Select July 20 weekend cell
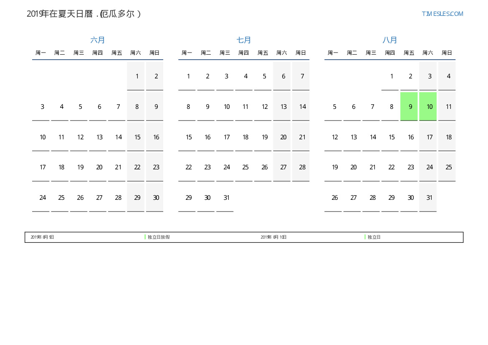Screen dimensions: 488x345 coord(282,137)
